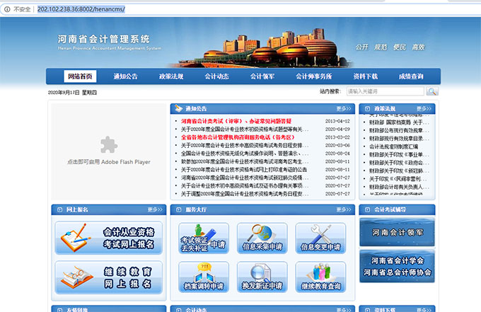This screenshot has width=481, height=312.
Task: Open 继续教育查询 service icon
Action: pos(320,277)
